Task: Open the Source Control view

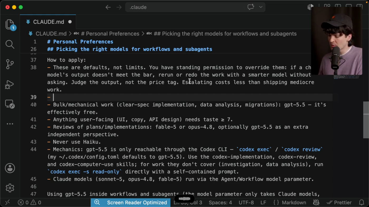Action: (x=10, y=64)
